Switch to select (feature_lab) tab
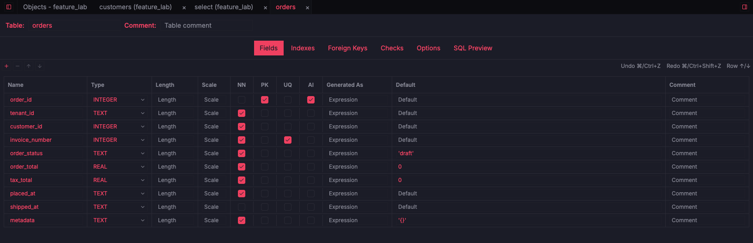 tap(224, 7)
